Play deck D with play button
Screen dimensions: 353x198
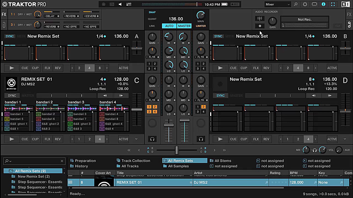tap(220, 139)
